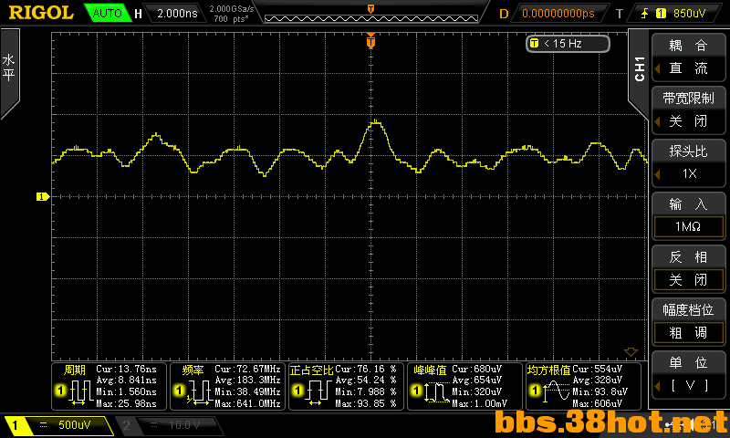Click peak-to-peak Max:1.00mV value

coord(479,403)
